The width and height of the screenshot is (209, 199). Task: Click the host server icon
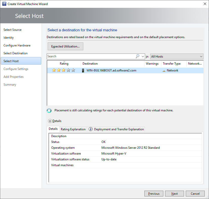click(x=83, y=70)
